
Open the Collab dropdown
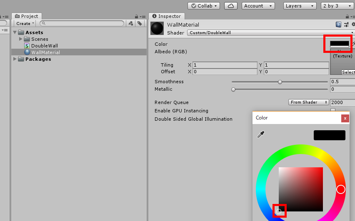click(203, 6)
